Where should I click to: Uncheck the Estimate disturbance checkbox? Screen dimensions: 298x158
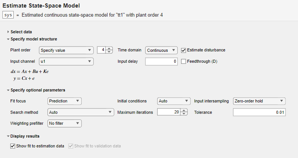pos(184,50)
